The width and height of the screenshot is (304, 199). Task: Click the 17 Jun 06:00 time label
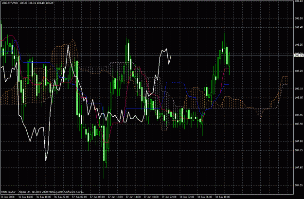coord(97,197)
